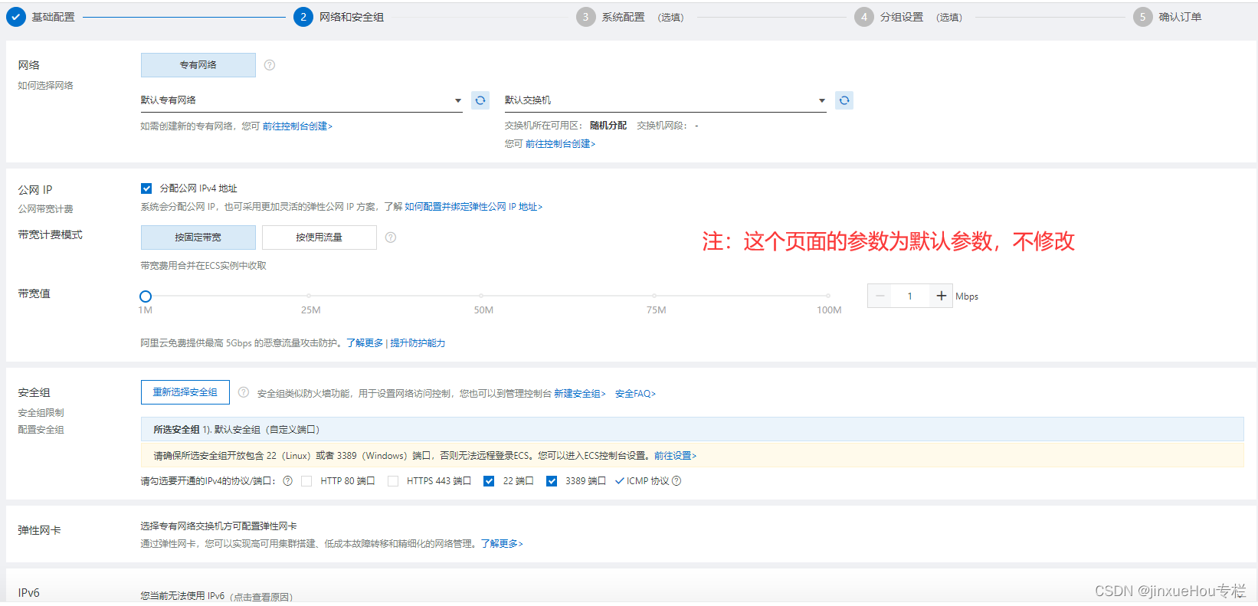Go to the 基础配置 step

(x=53, y=17)
